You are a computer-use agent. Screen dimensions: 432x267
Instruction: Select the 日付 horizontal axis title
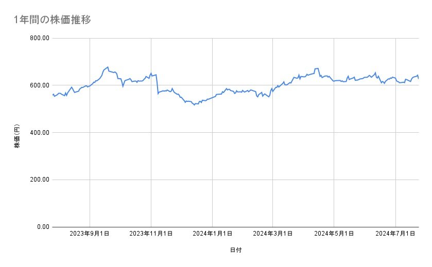(x=236, y=250)
